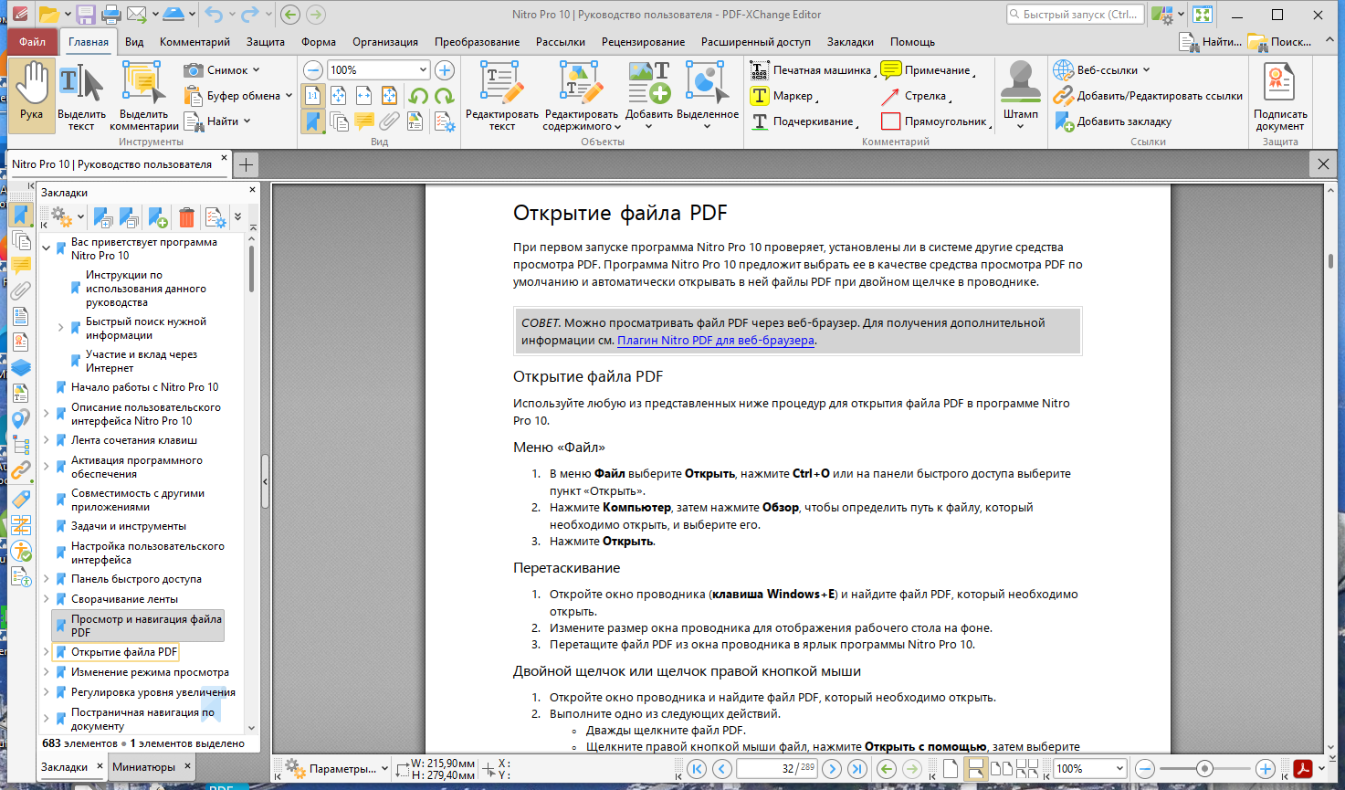Collapse the Вас приветствует программа bookmark

tap(47, 248)
